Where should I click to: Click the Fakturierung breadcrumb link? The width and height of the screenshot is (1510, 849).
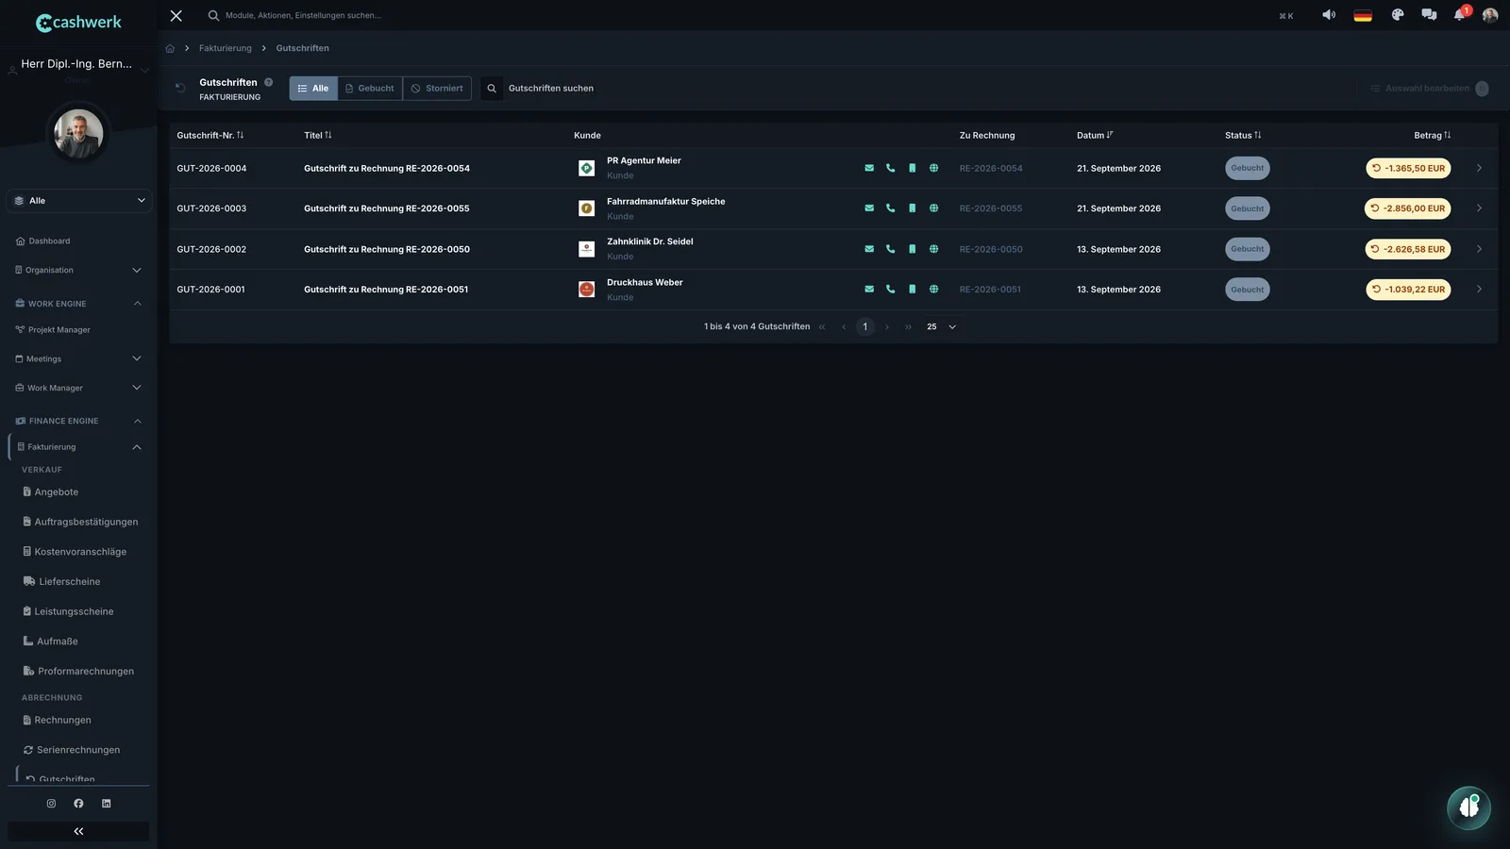226,48
